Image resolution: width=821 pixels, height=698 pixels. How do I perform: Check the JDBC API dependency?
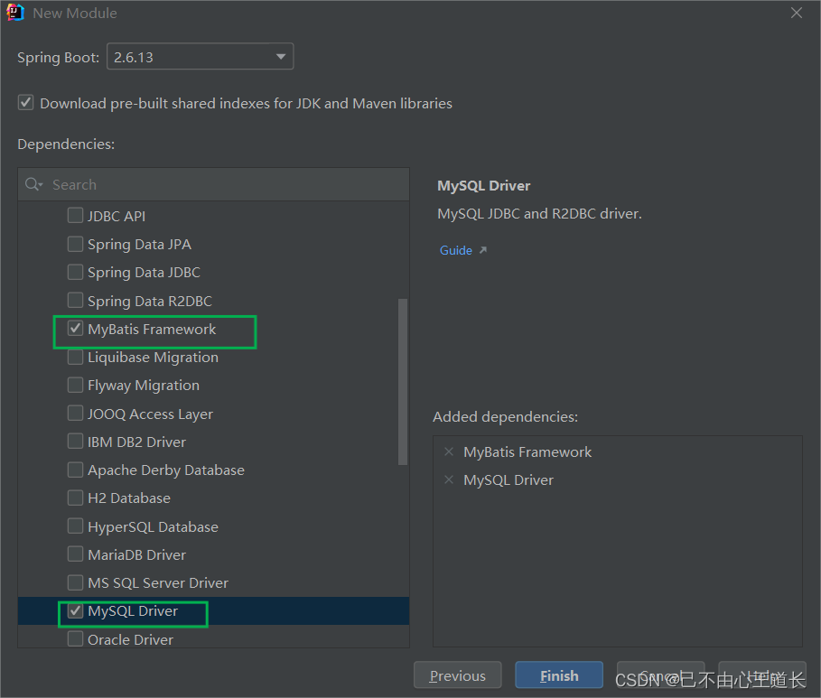[75, 216]
